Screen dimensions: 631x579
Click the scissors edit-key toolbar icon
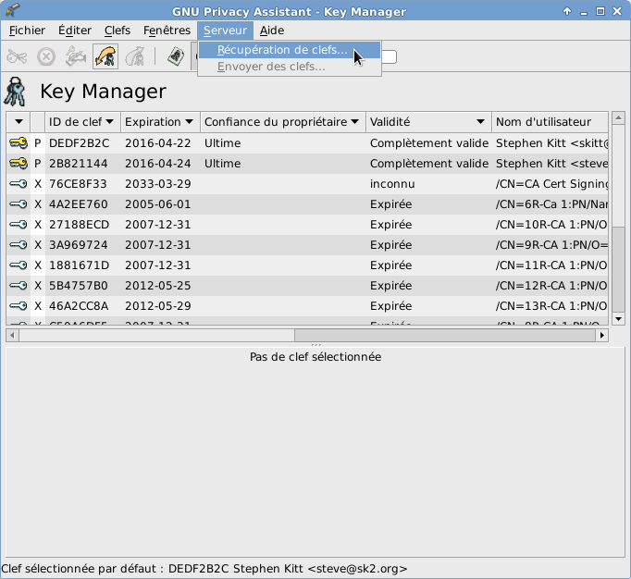tap(17, 56)
